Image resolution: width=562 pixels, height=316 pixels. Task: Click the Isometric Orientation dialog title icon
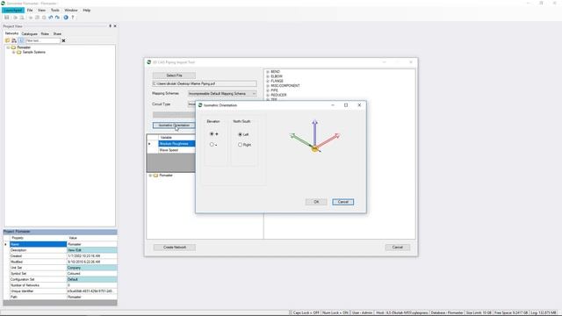pyautogui.click(x=200, y=105)
